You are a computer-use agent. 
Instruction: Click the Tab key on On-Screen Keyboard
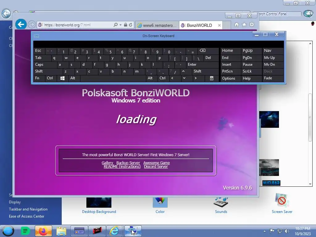coord(42,58)
